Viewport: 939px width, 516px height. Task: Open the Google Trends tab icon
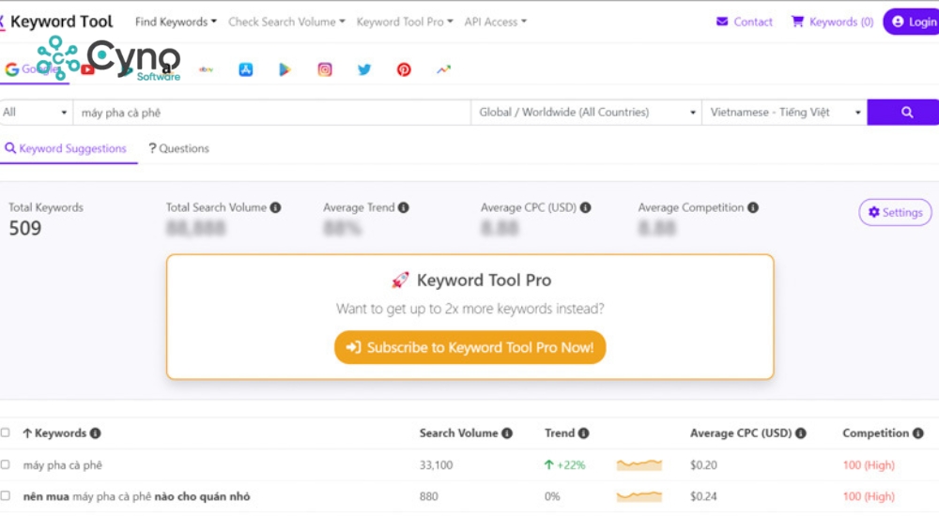click(x=443, y=69)
